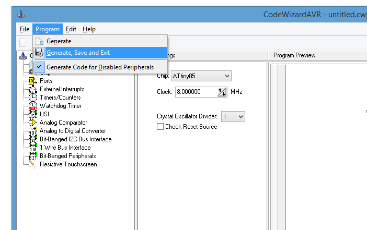Image resolution: width=367 pixels, height=230 pixels.
Task: Select Analog to Digital Converter node
Action: 73,131
